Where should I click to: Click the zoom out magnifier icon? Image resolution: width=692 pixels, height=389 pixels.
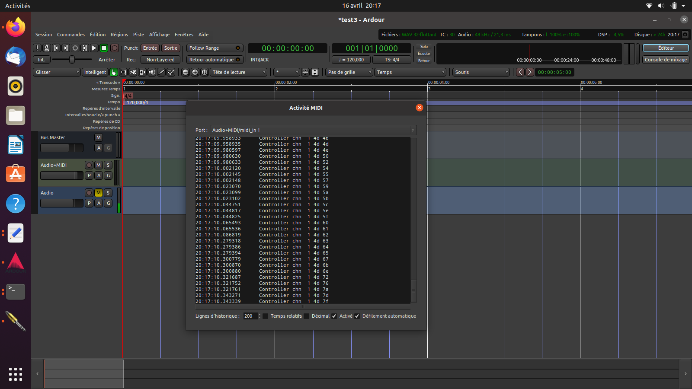[x=186, y=72]
